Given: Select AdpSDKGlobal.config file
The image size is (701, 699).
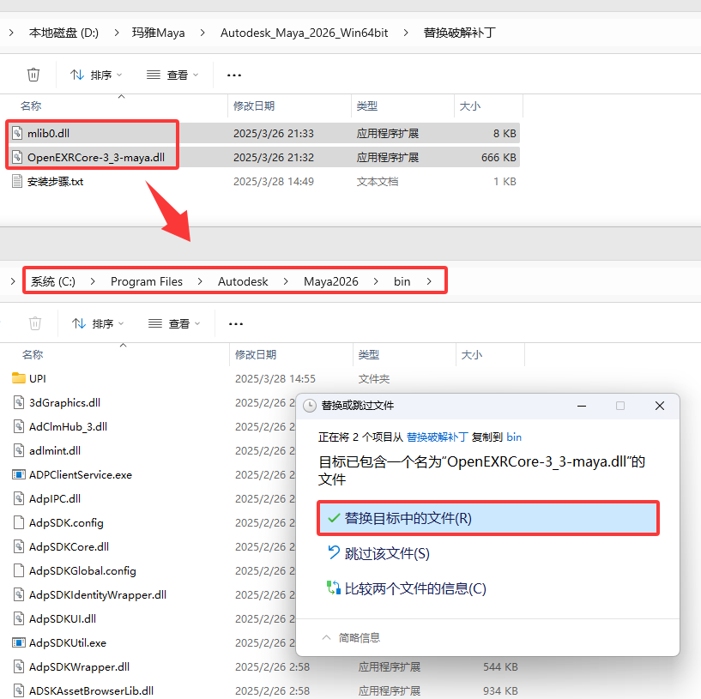Looking at the screenshot, I should click(x=82, y=570).
